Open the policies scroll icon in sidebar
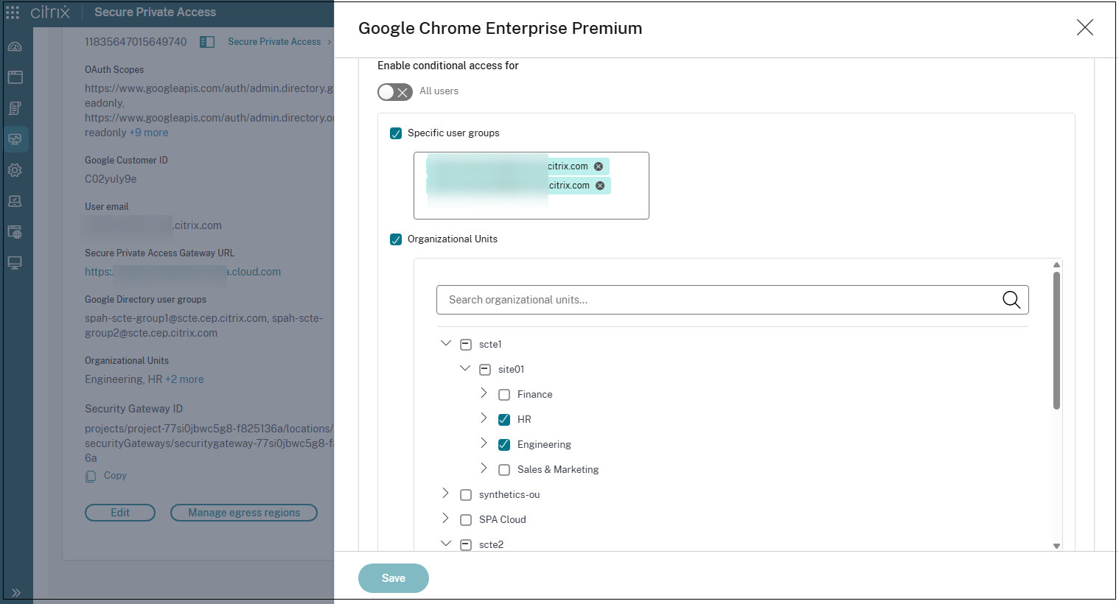1119x604 pixels. [x=15, y=108]
